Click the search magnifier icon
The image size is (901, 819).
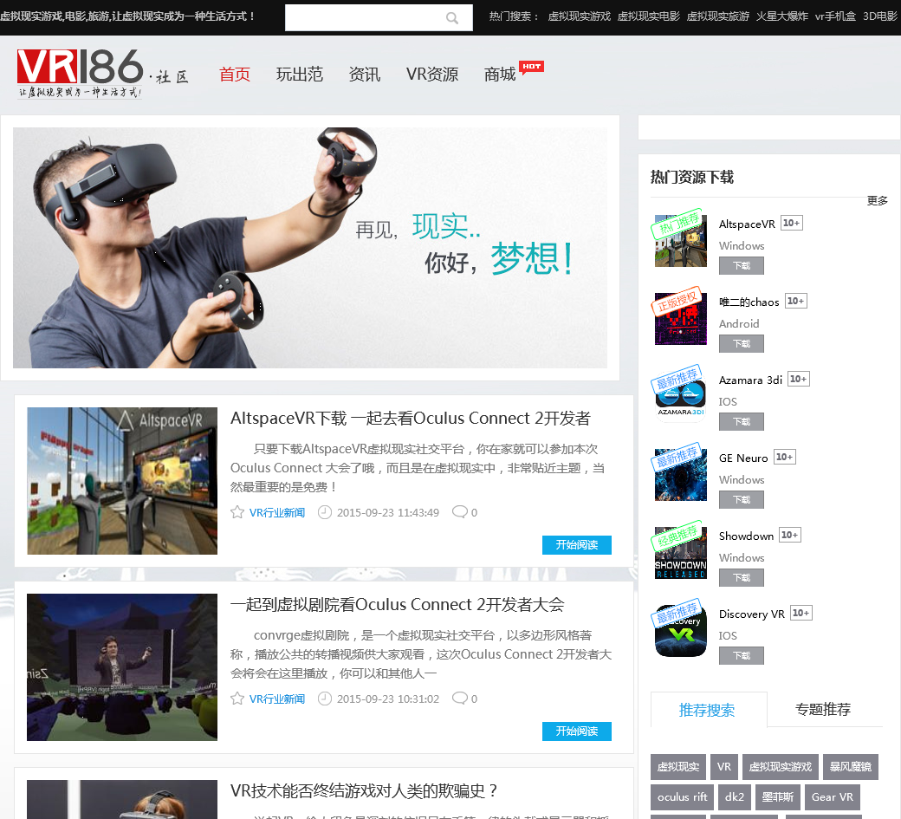click(452, 18)
